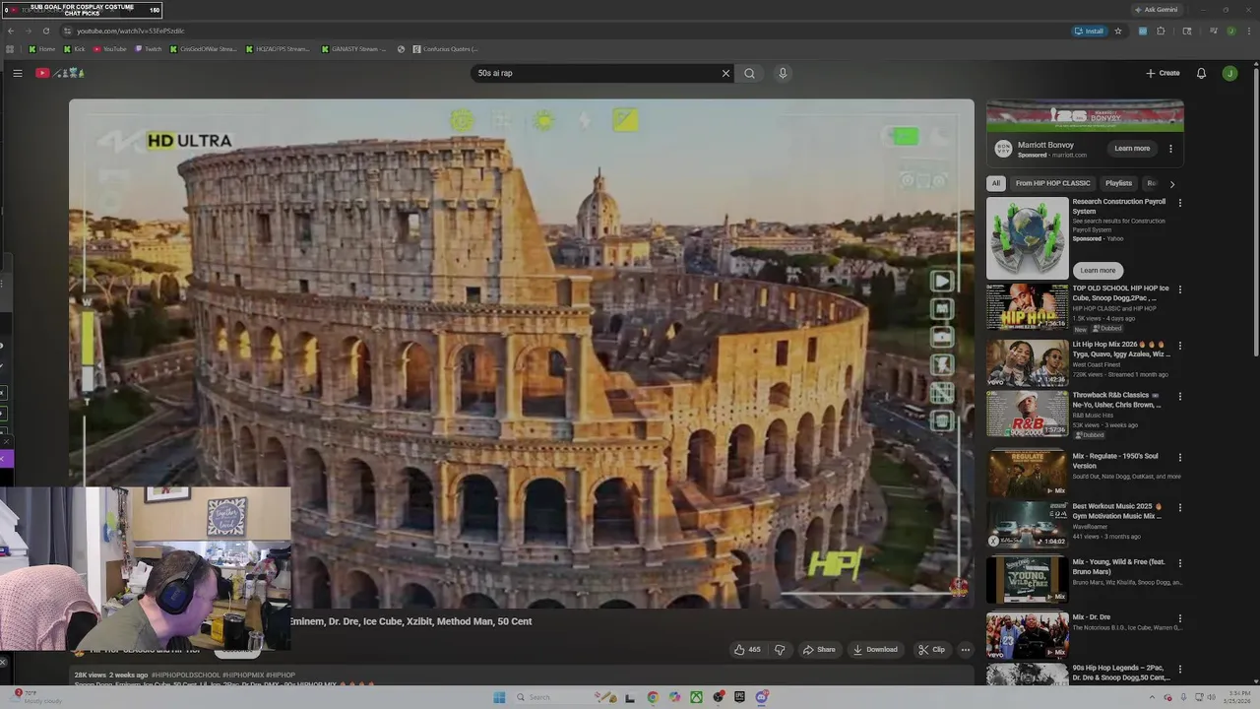
Task: Start voice search with the microphone icon
Action: (783, 73)
